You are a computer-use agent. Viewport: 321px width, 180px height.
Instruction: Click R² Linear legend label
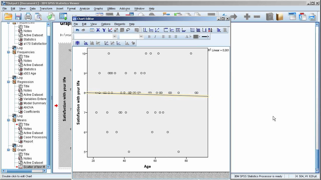[218, 50]
